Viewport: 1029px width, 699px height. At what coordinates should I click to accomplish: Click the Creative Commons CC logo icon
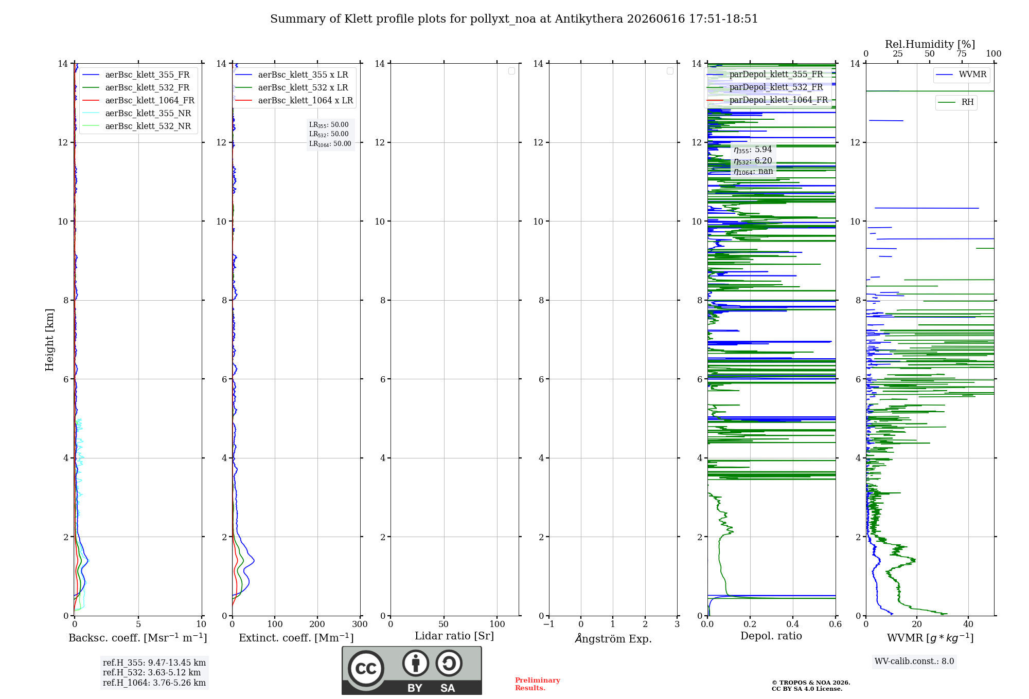(366, 668)
